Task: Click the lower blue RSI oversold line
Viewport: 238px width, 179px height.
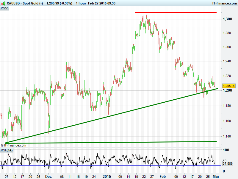Action: [110, 166]
